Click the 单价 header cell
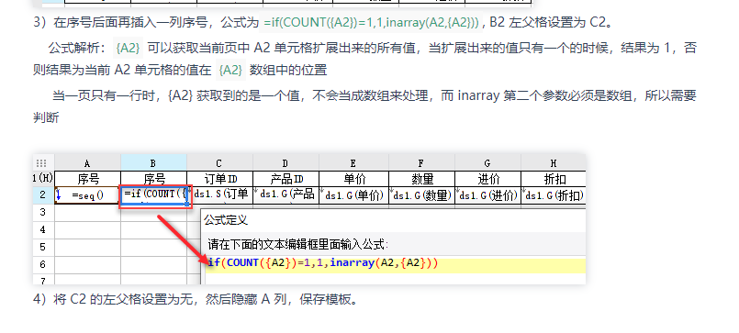Viewport: 739px width, 333px height. (x=353, y=179)
